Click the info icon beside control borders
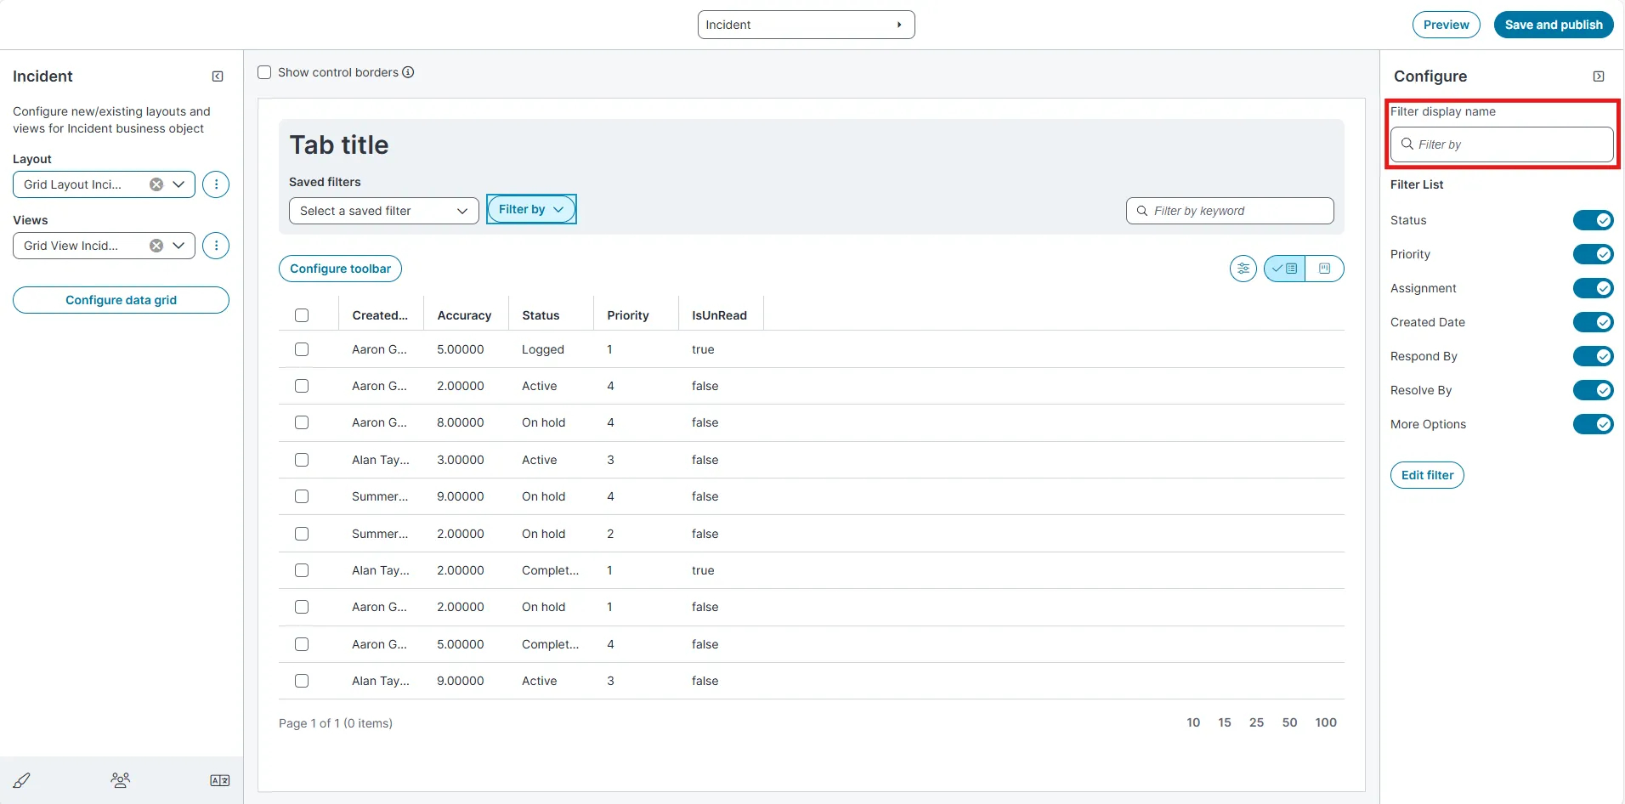This screenshot has width=1625, height=804. (408, 72)
